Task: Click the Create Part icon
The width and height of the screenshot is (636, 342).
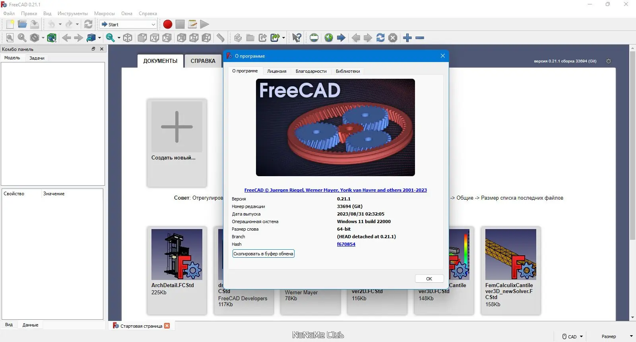Action: pyautogui.click(x=238, y=38)
